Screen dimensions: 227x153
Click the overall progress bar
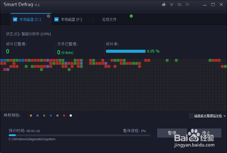pyautogui.click(x=79, y=135)
